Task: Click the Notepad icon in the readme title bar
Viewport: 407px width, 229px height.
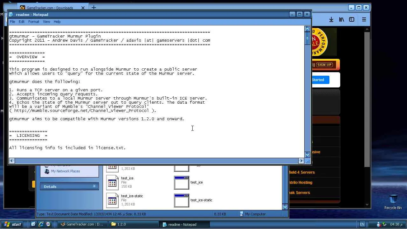Action: click(12, 14)
